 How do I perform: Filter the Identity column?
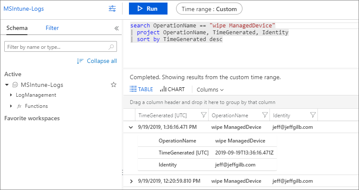tap(313, 115)
